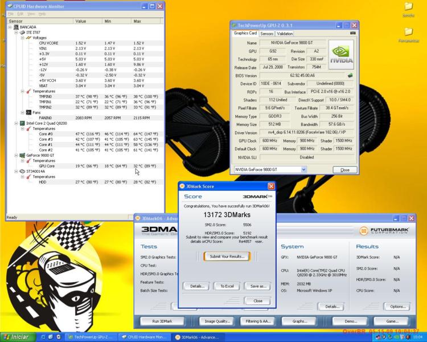
Task: Click the ITE IT87 chip icon
Action: click(22, 32)
